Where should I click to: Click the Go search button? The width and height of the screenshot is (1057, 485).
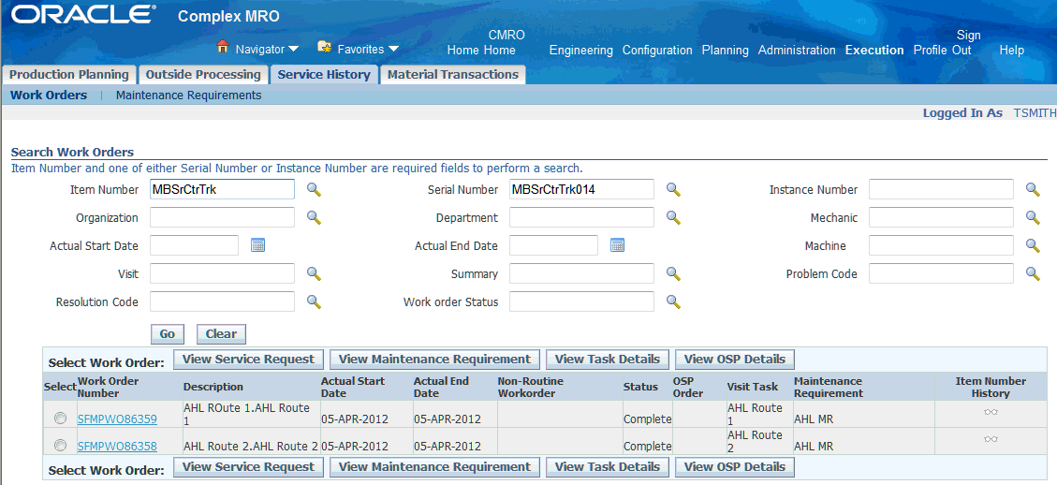[168, 334]
